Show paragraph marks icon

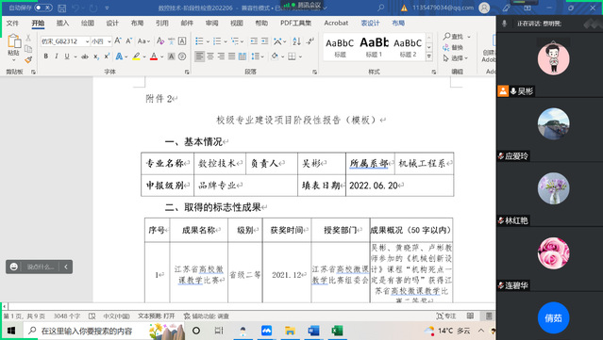point(310,41)
